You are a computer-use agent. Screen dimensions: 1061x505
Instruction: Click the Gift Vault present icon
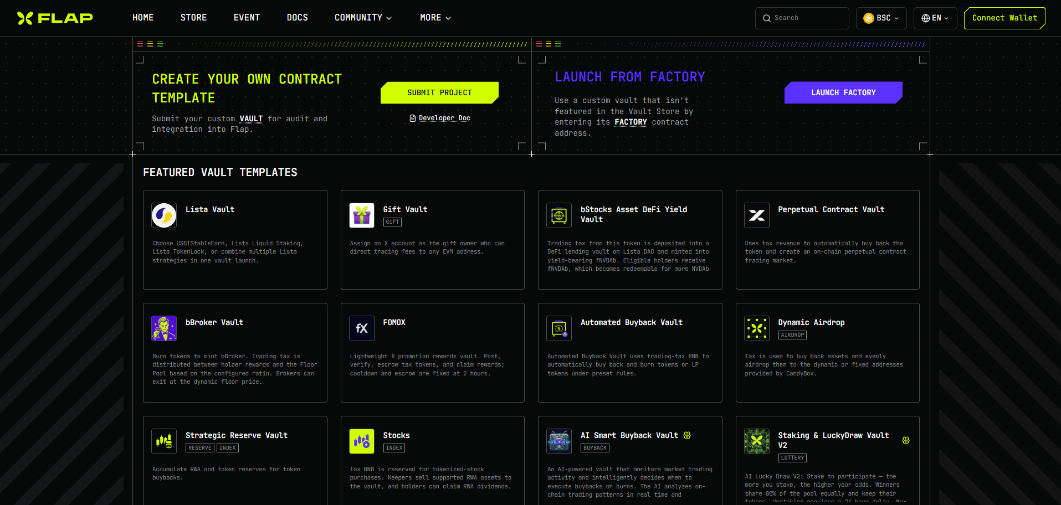point(362,215)
